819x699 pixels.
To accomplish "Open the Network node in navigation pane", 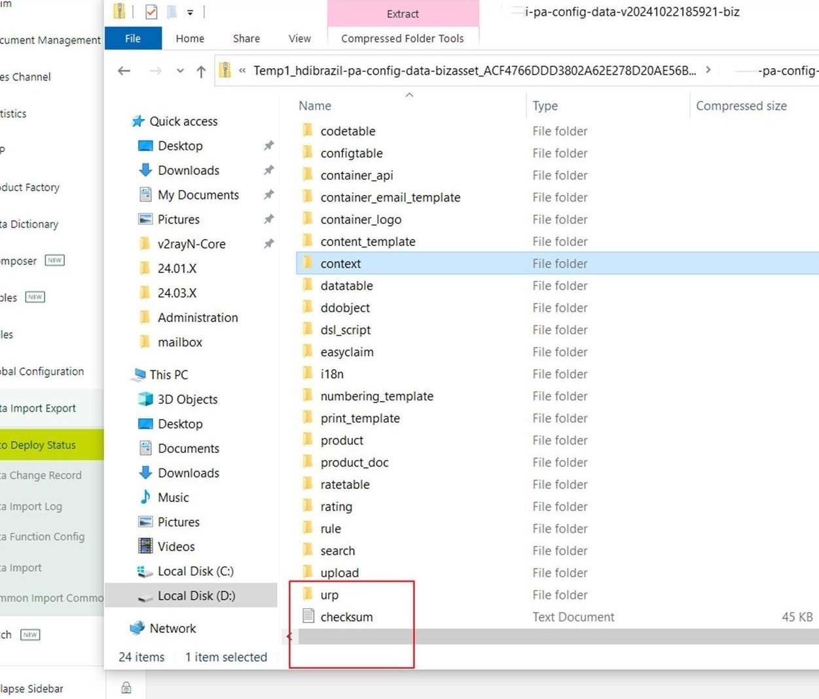I will click(172, 628).
